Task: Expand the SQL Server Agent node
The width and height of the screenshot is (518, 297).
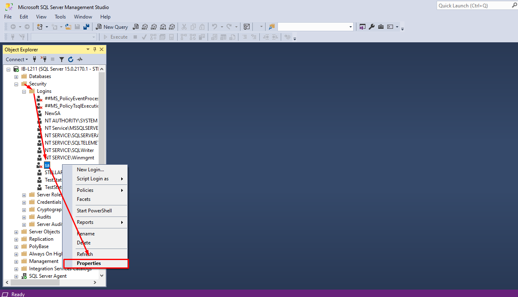Action: click(x=16, y=276)
